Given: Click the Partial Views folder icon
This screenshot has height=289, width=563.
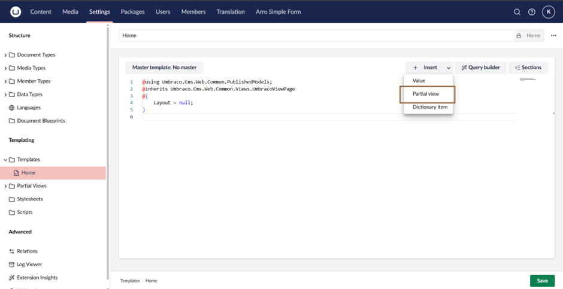Looking at the screenshot, I should pos(12,186).
